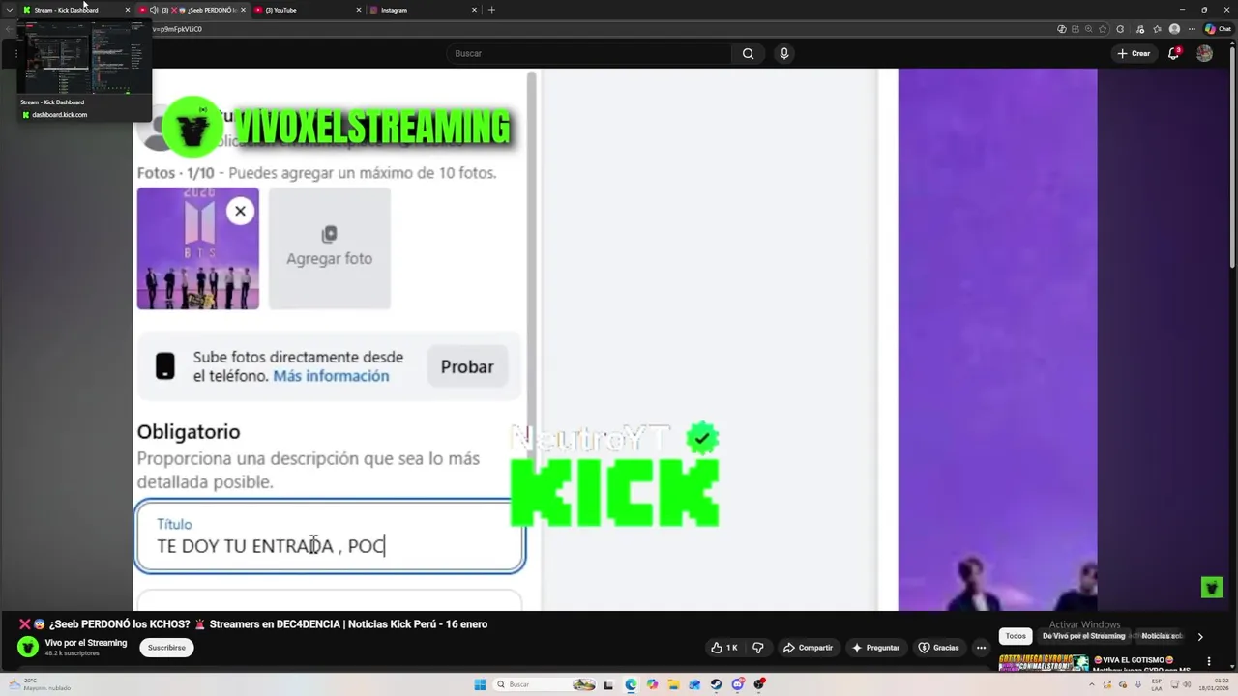Image resolution: width=1238 pixels, height=696 pixels.
Task: Switch to the (3) YouTube tab
Action: coord(306,10)
